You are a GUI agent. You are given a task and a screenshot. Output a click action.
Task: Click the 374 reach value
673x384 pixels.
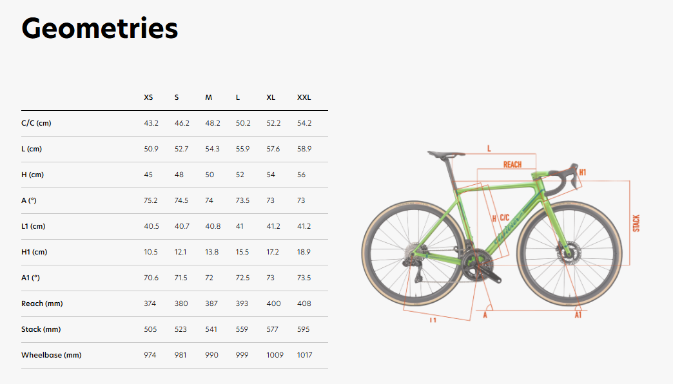click(150, 303)
